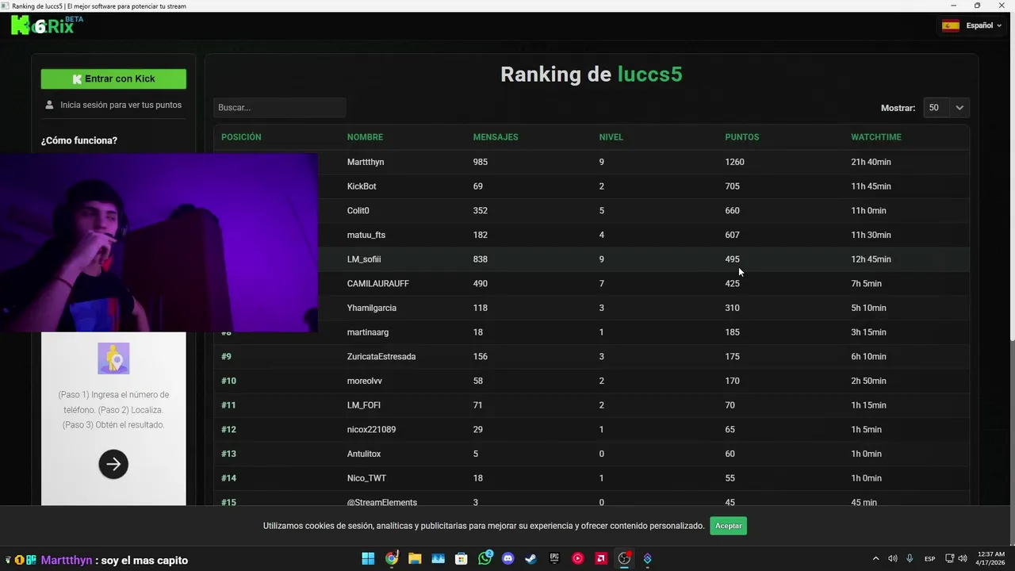Screen dimensions: 1015x571
Task: Open the Español language dropdown
Action: point(972,25)
